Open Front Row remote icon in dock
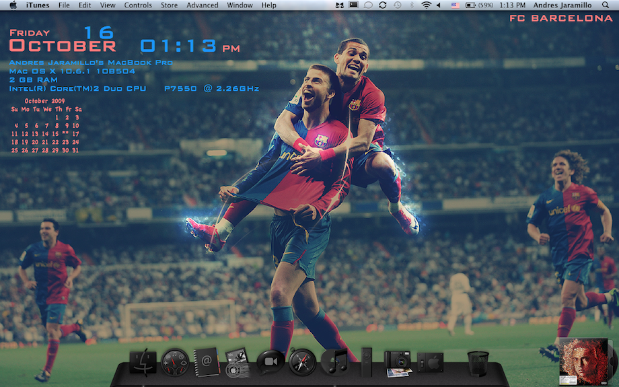Screen dimensions: 619x387 tap(367, 362)
